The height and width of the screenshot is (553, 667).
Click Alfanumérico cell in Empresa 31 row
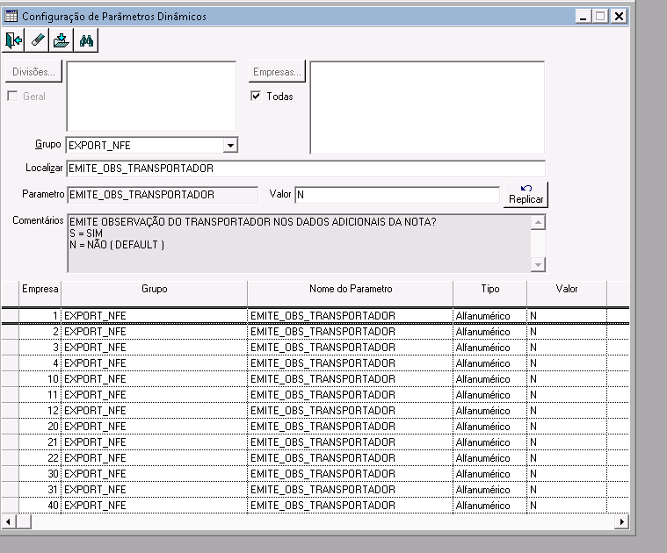point(489,489)
